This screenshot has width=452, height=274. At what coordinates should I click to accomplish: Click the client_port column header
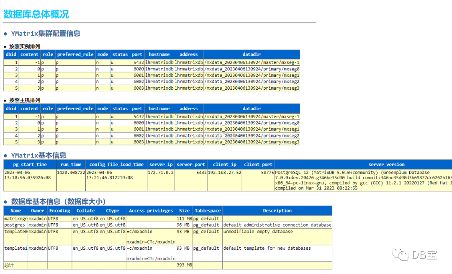[x=258, y=164]
